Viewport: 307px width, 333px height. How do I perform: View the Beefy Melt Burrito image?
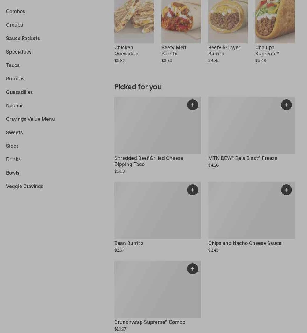[181, 21]
